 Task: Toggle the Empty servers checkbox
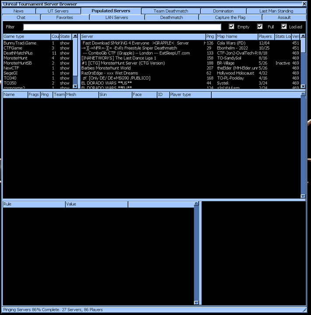tap(232, 27)
